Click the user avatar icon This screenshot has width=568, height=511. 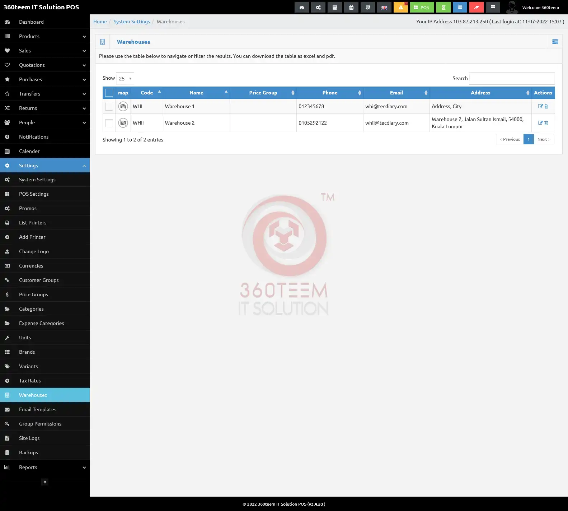point(512,7)
